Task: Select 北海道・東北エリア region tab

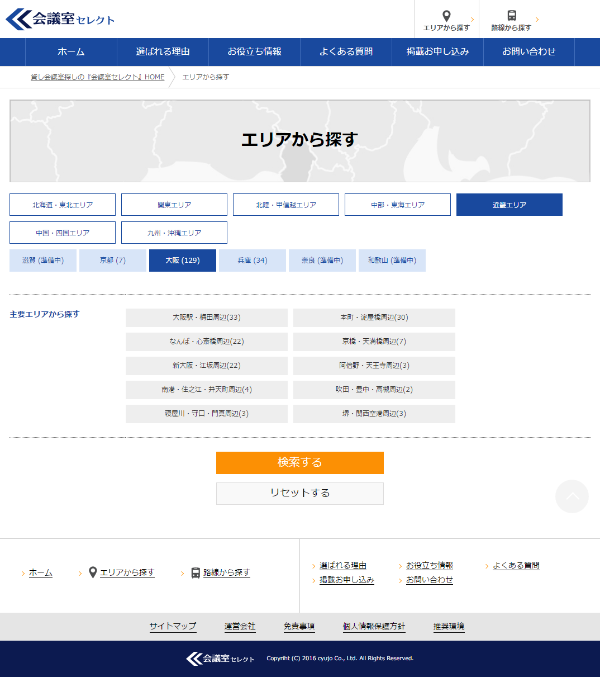Action: [x=63, y=205]
